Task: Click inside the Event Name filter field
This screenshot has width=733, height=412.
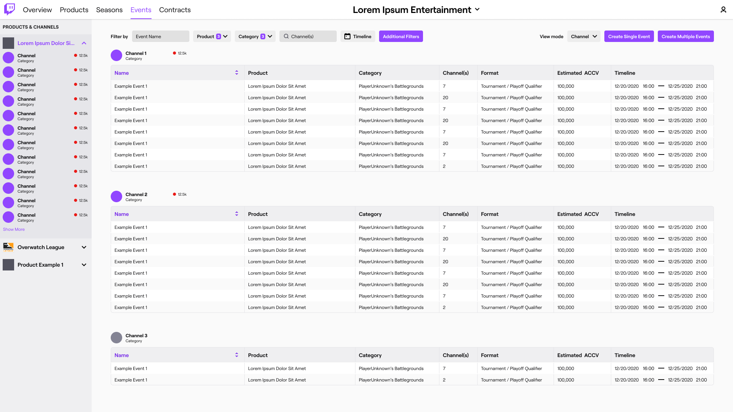Action: click(x=160, y=36)
